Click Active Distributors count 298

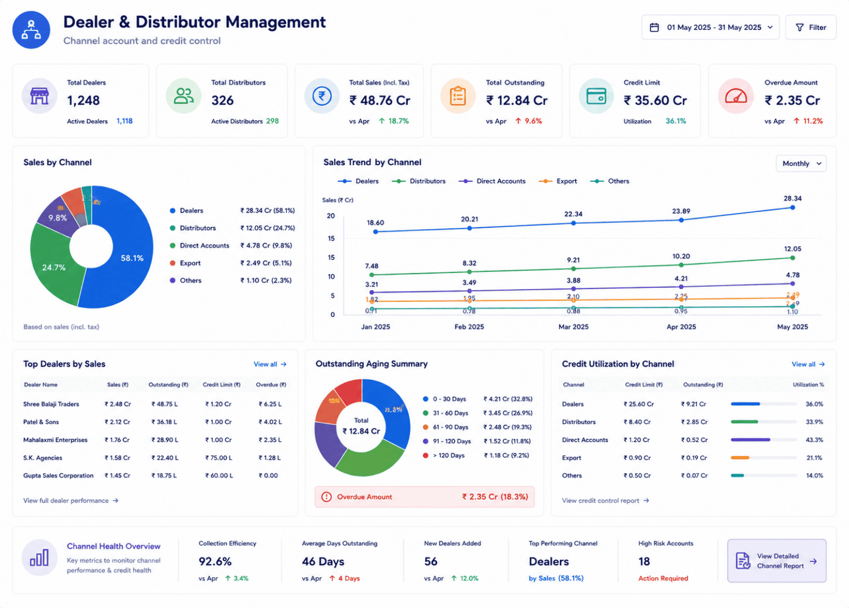point(272,121)
